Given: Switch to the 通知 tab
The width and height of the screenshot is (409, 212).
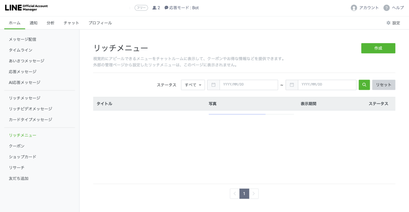Looking at the screenshot, I should (x=33, y=23).
